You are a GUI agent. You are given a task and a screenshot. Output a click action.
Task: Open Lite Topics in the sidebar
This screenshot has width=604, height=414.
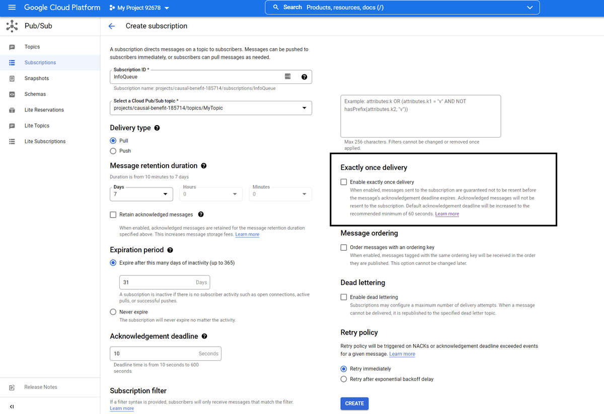tap(37, 126)
